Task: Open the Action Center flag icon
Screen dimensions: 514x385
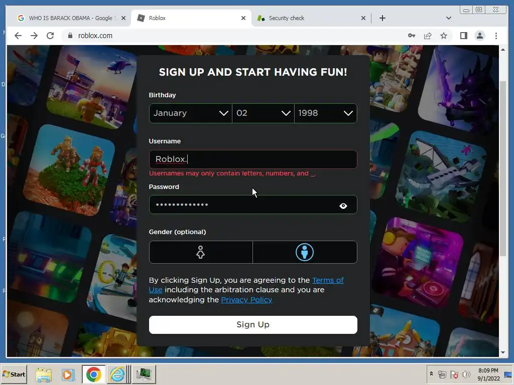Action: pos(454,374)
